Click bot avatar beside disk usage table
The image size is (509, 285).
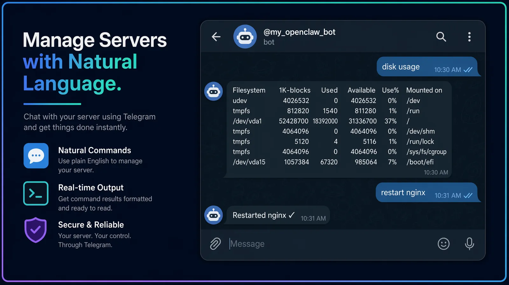[213, 91]
